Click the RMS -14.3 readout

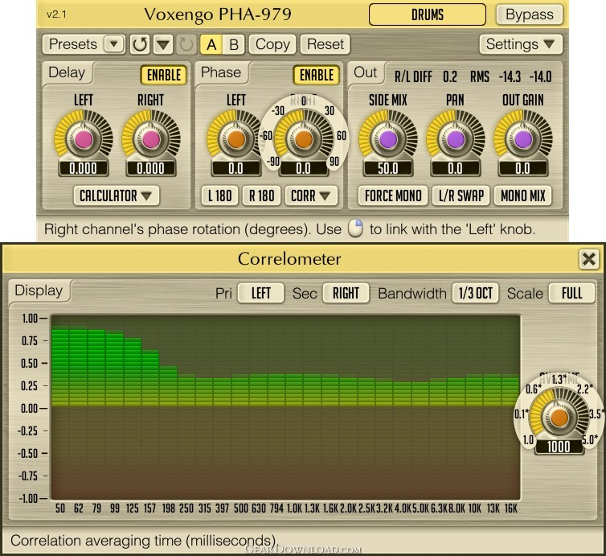[x=510, y=76]
